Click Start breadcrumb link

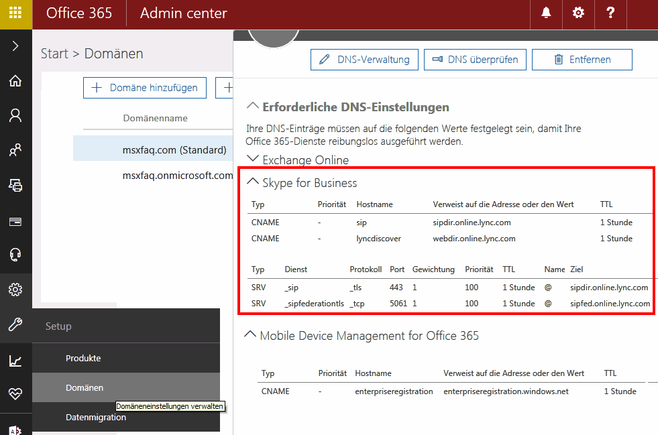tap(54, 54)
